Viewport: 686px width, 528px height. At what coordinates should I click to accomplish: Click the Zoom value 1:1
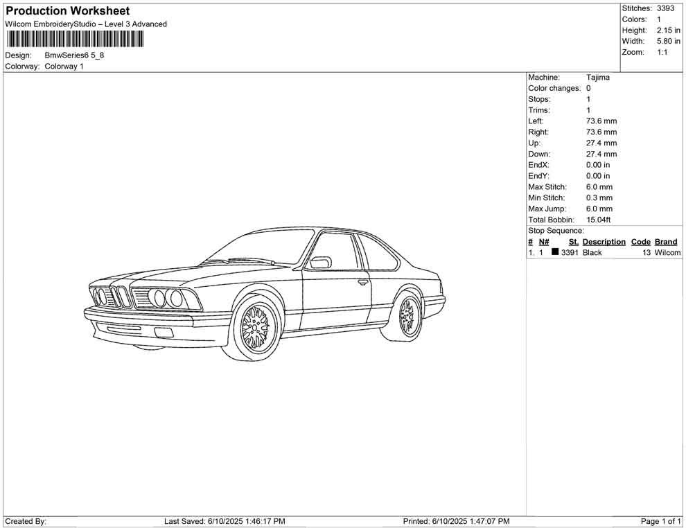tap(662, 52)
